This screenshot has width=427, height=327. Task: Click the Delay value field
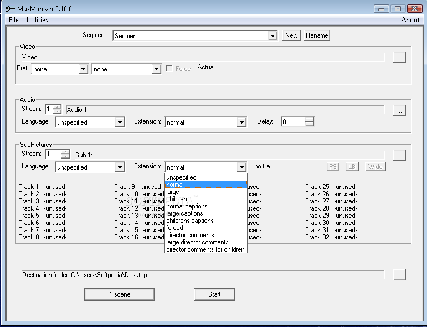[294, 122]
